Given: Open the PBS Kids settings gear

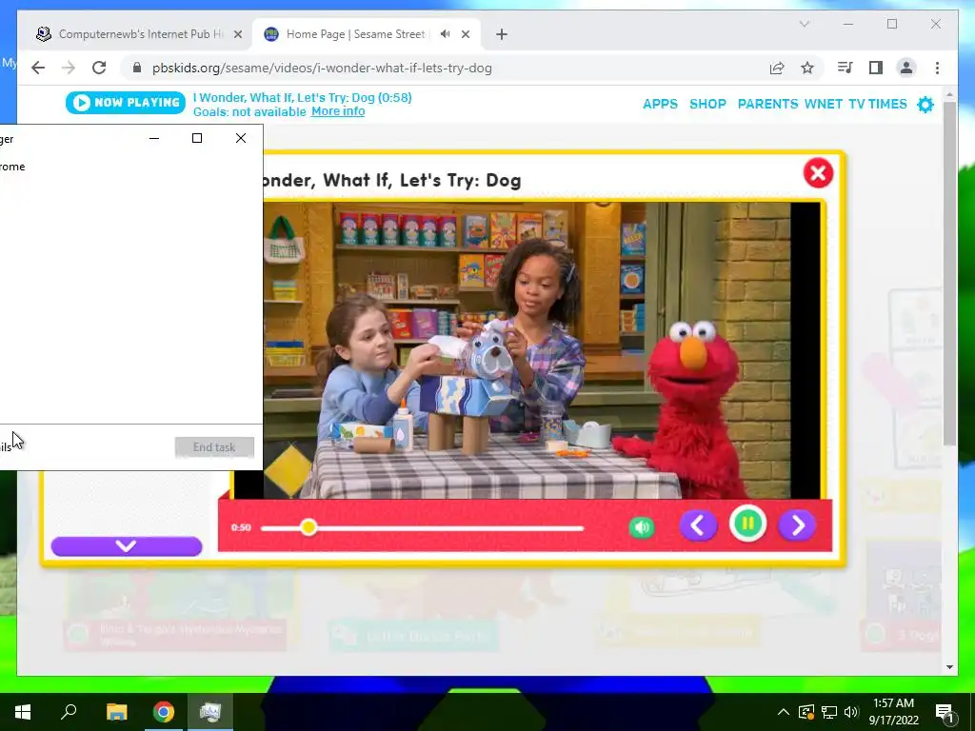Looking at the screenshot, I should coord(925,104).
